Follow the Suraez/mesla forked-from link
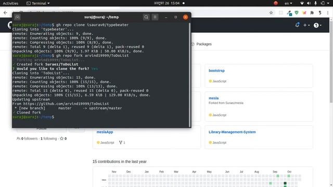Image resolution: width=333 pixels, height=187 pixels. (x=234, y=103)
